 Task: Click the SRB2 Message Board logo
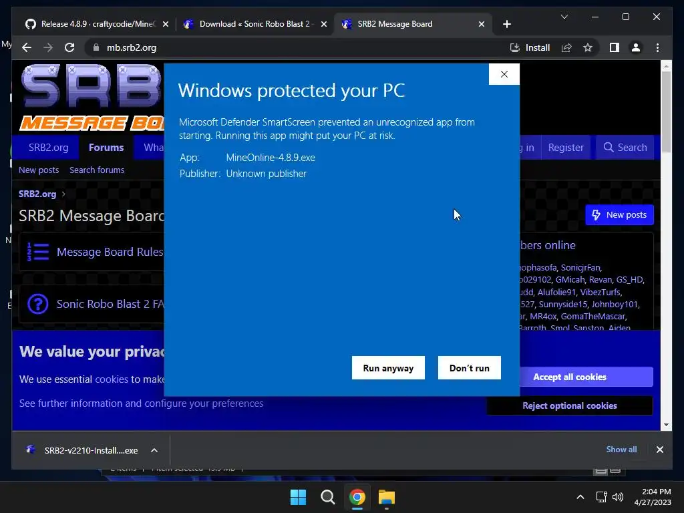pyautogui.click(x=92, y=98)
